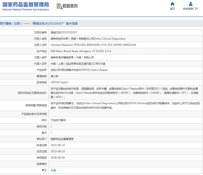Go to 首页 via the home icon
This screenshot has width=203, height=175.
172,4
